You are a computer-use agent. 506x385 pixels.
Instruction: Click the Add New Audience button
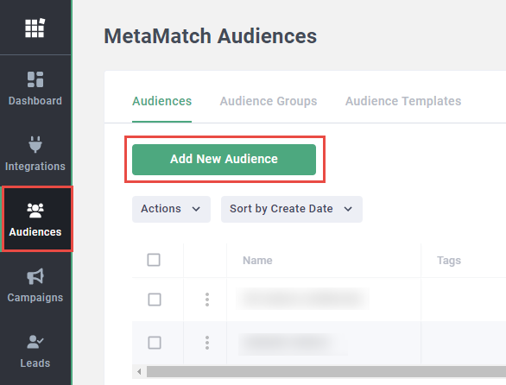tap(224, 160)
